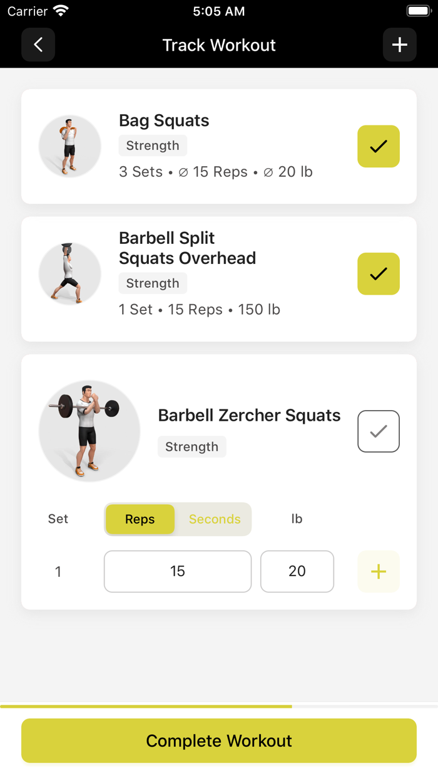This screenshot has height=780, width=438.
Task: Tap Barbell Split Squats Overhead illustration
Action: [70, 274]
